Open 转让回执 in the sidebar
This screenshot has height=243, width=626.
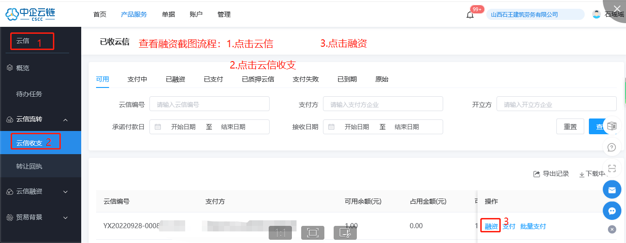[x=40, y=166]
